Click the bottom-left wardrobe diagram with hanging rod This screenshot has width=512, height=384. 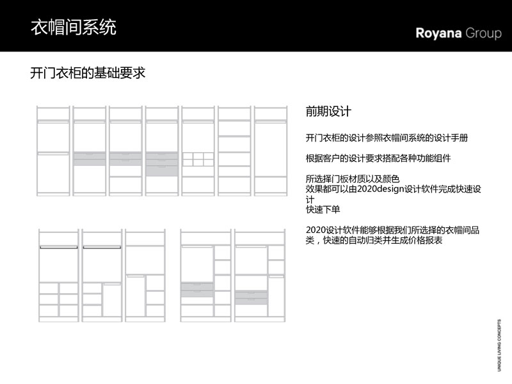[x=58, y=274]
